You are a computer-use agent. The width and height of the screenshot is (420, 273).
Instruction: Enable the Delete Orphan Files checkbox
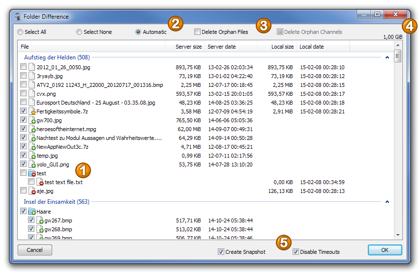198,32
